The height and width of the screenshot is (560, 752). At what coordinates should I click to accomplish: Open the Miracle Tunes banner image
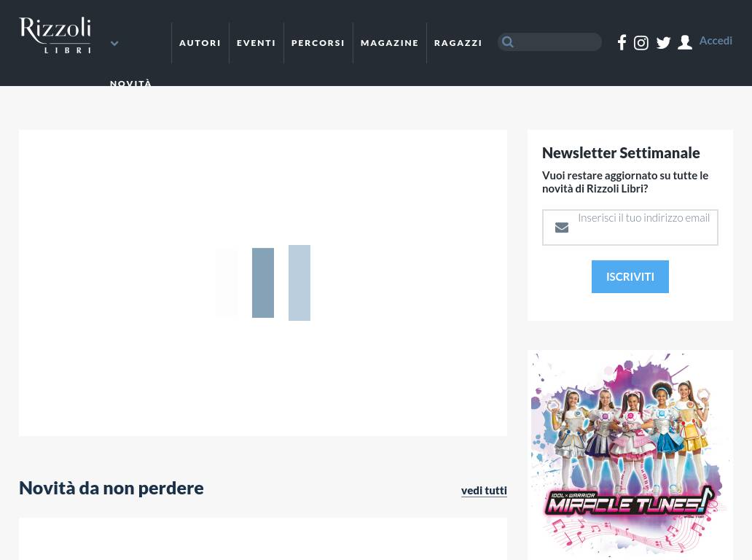[x=630, y=454]
